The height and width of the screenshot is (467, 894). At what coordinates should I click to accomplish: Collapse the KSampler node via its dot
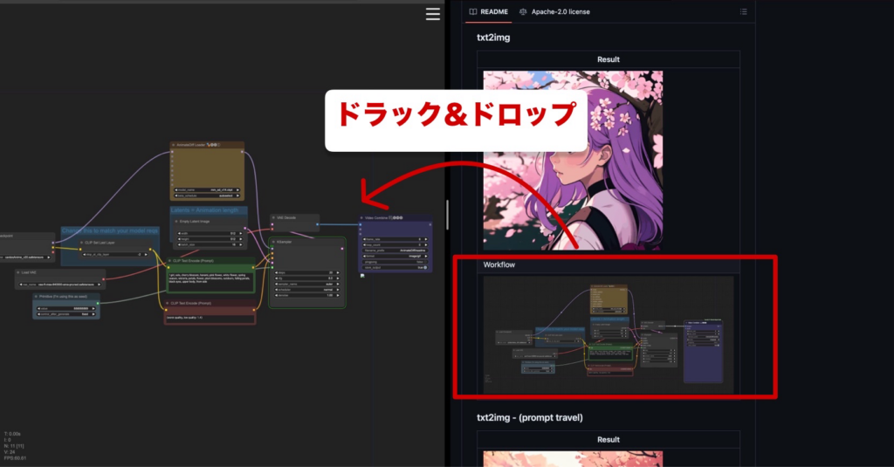pos(274,241)
